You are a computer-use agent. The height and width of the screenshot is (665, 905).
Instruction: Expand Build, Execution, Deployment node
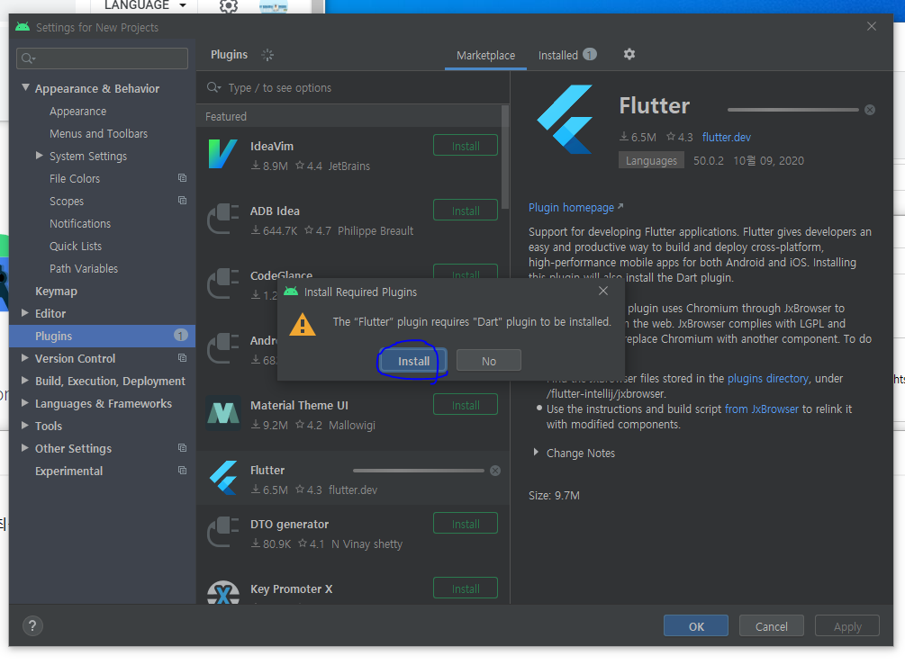click(x=25, y=380)
